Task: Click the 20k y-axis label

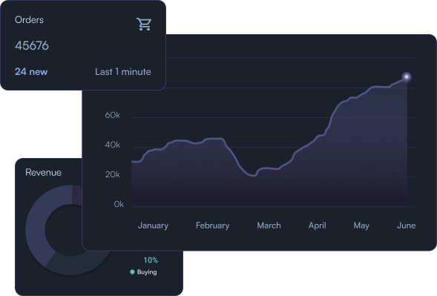Action: click(112, 174)
